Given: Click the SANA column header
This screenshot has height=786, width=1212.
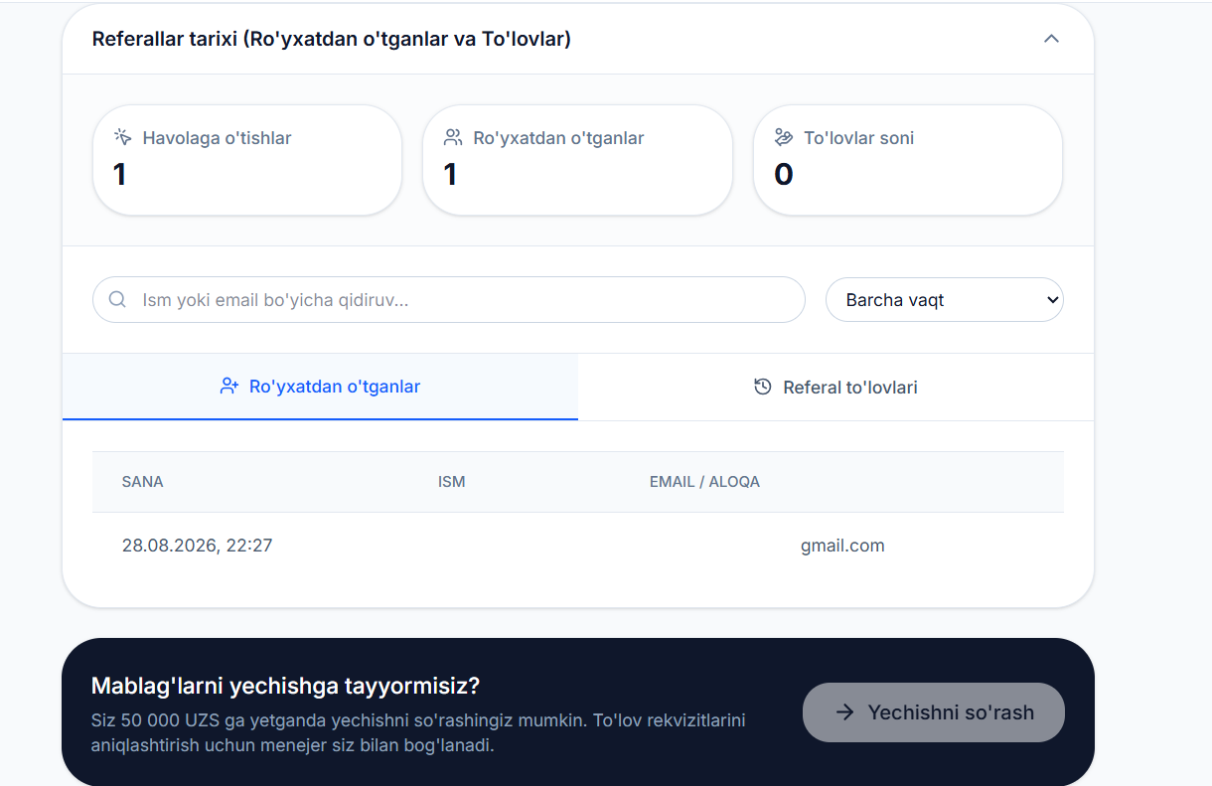Looking at the screenshot, I should 142,482.
